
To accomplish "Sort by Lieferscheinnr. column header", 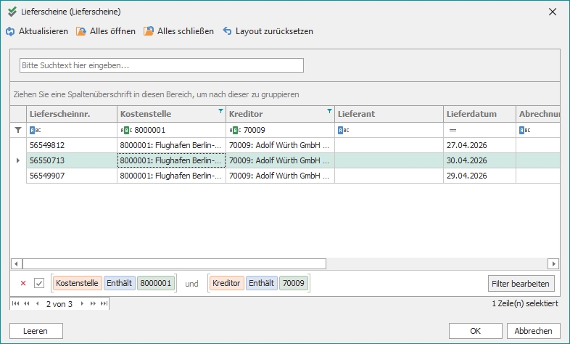I will [72, 114].
